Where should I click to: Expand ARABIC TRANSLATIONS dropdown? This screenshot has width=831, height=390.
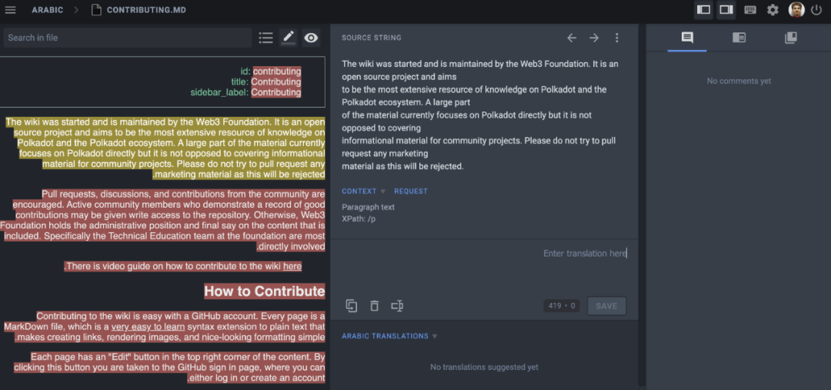click(x=435, y=336)
